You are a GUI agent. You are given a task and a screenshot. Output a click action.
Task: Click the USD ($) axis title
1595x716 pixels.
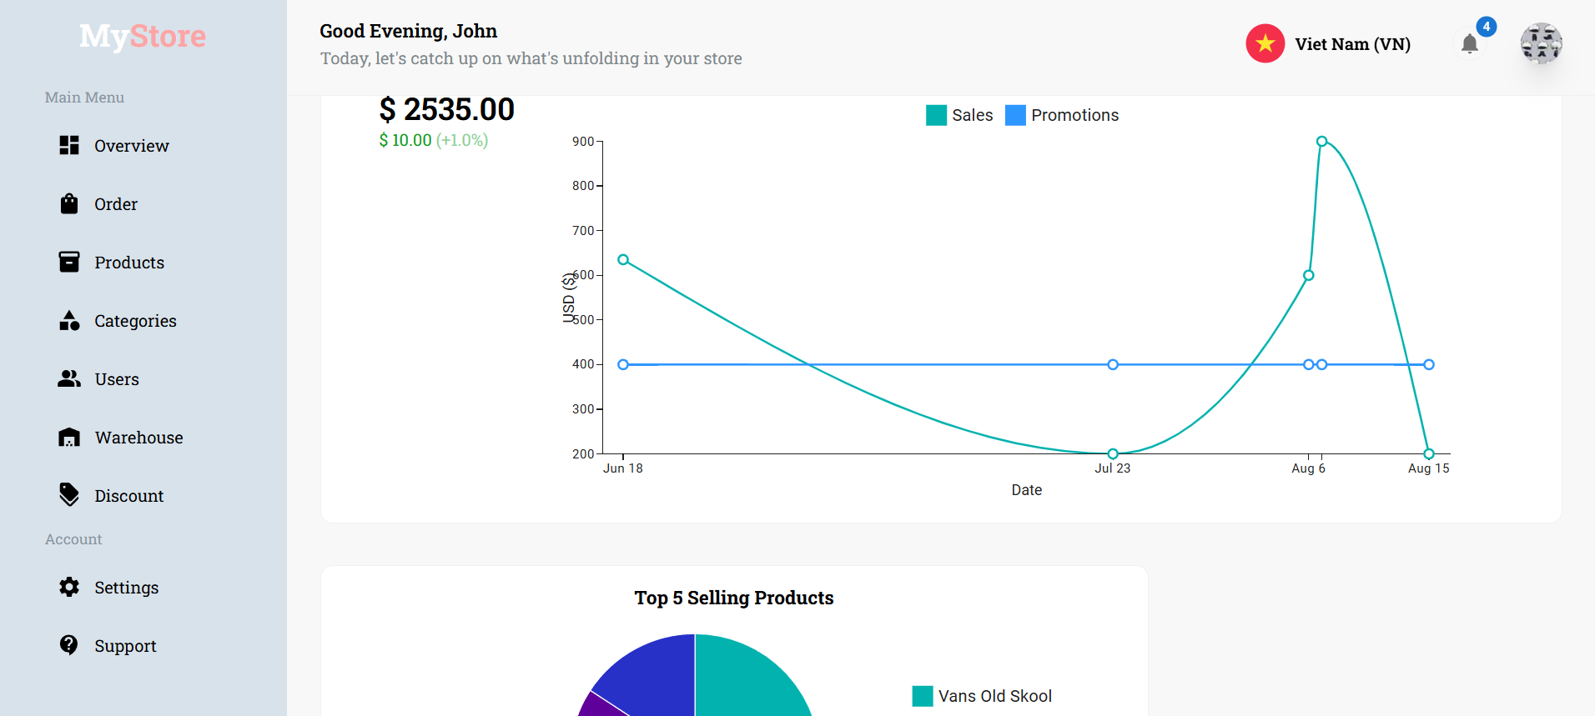(x=569, y=298)
